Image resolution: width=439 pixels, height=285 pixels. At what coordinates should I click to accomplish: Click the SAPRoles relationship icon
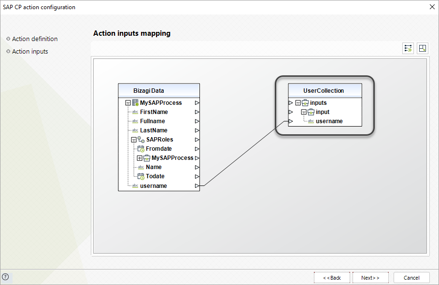click(141, 140)
